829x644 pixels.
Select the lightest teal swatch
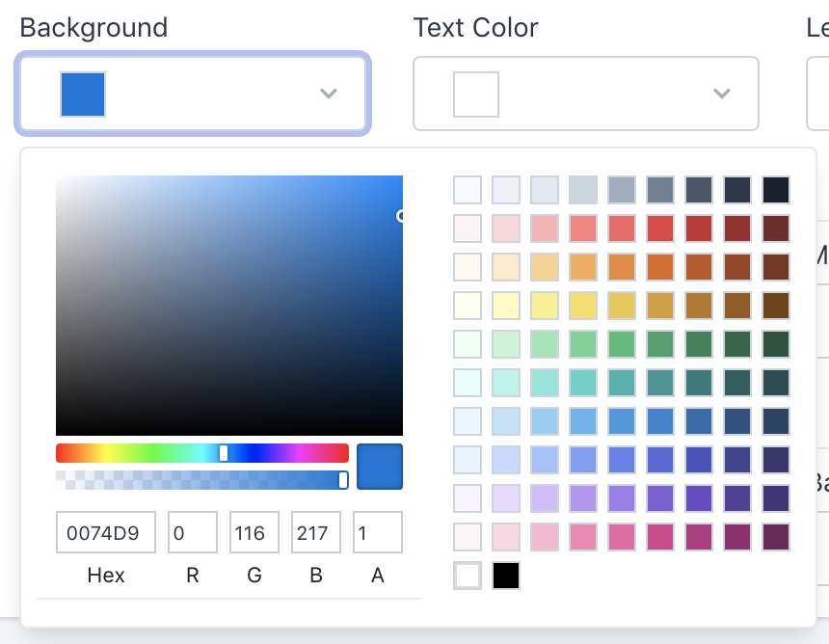pos(468,383)
